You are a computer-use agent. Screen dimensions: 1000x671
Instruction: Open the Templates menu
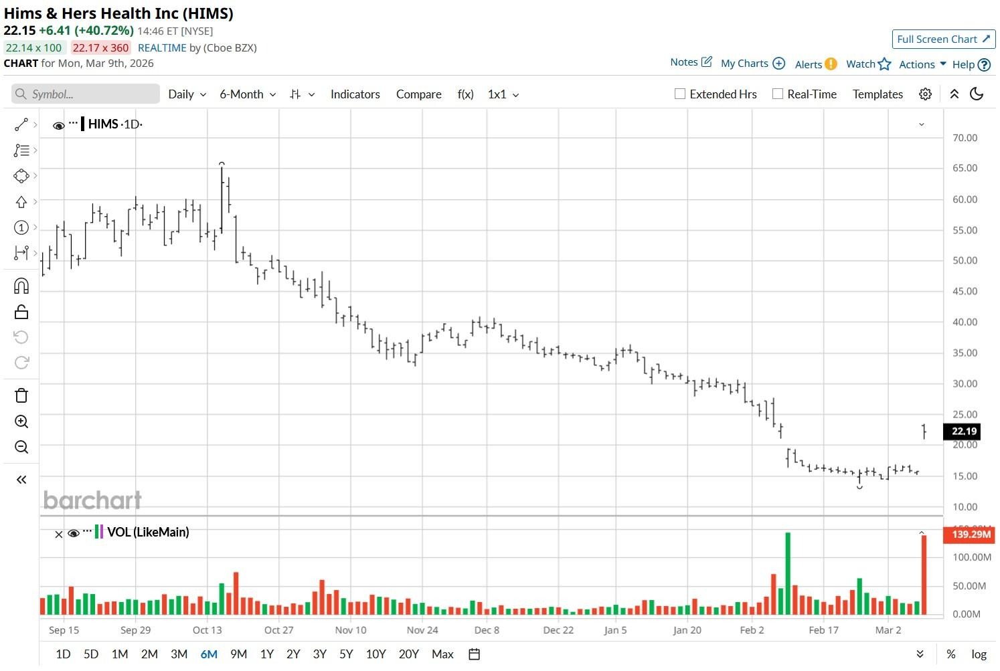point(878,94)
